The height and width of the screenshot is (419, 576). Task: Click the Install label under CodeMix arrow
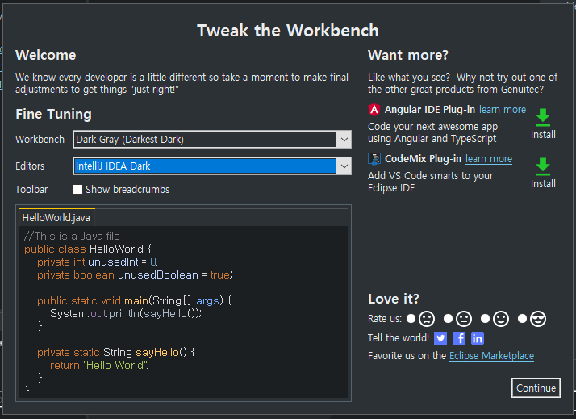[x=543, y=184]
